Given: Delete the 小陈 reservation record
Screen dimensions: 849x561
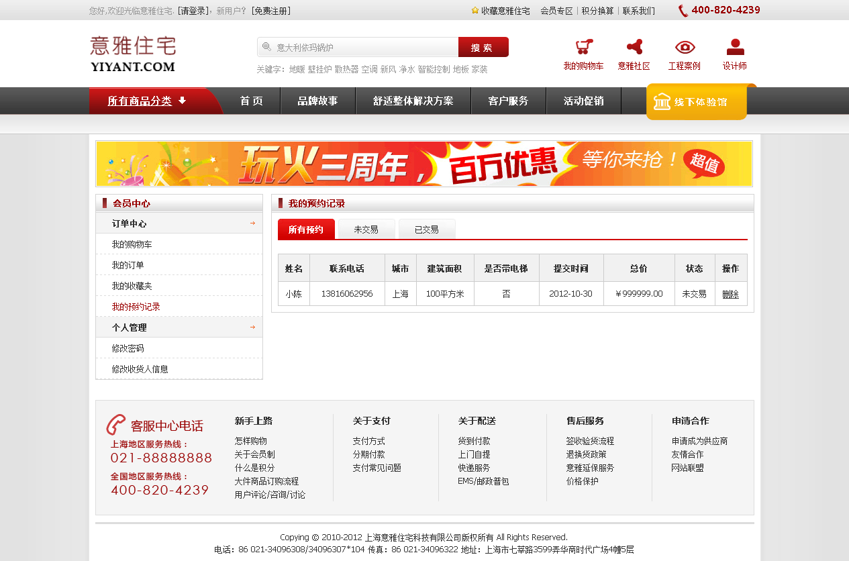Looking at the screenshot, I should pos(730,294).
